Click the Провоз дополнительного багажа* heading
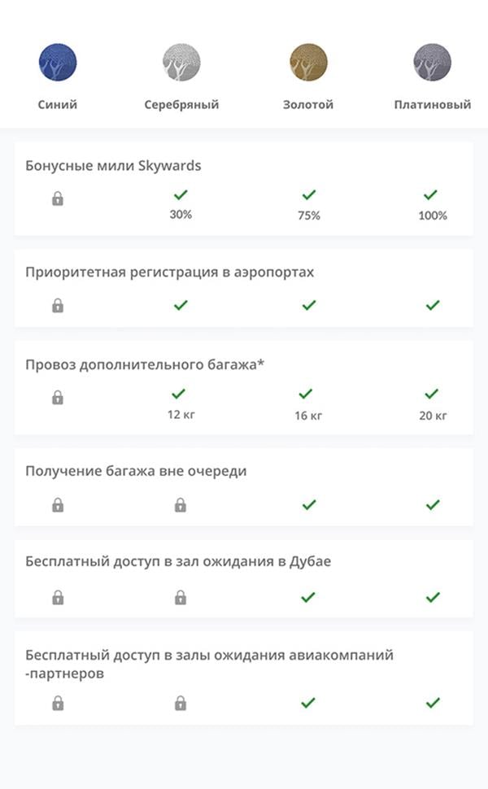This screenshot has width=488, height=789. pos(145,364)
